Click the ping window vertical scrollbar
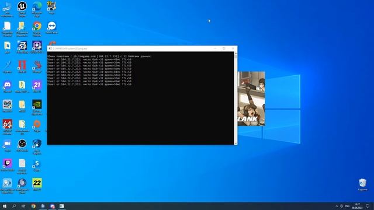This screenshot has height=210, width=374. click(x=236, y=98)
